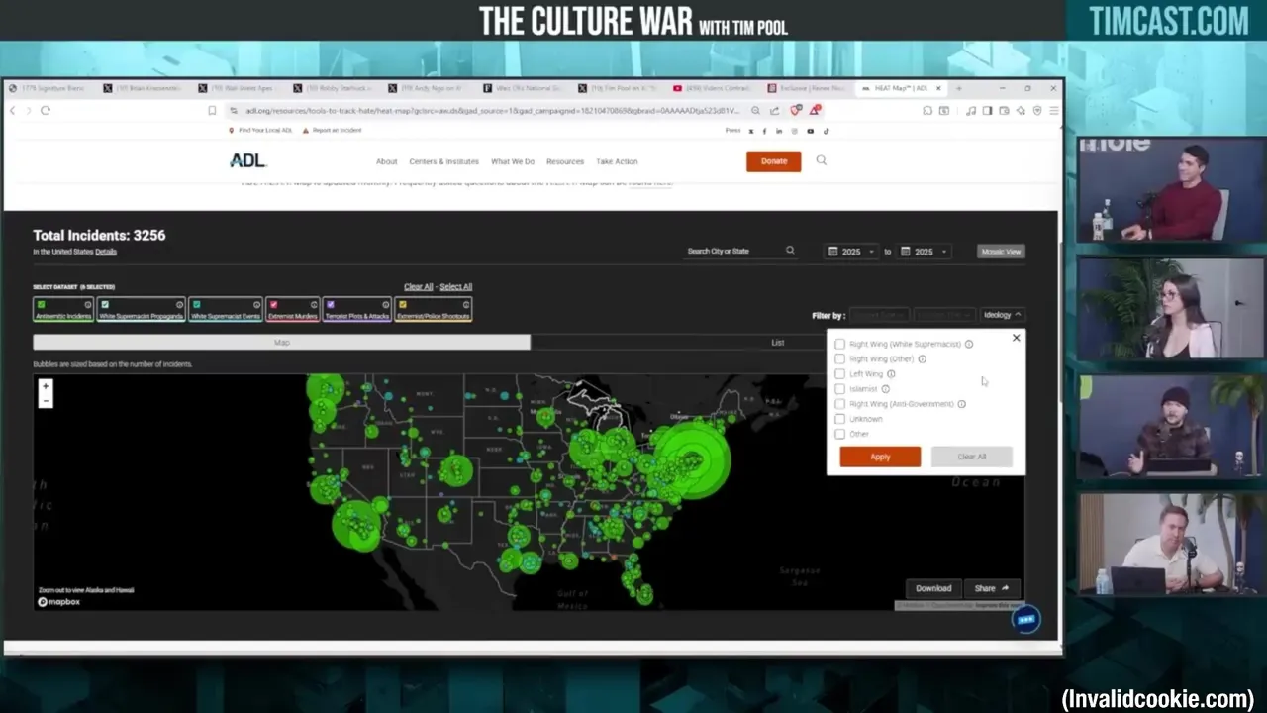Check the Islamist ideology box

coord(840,389)
